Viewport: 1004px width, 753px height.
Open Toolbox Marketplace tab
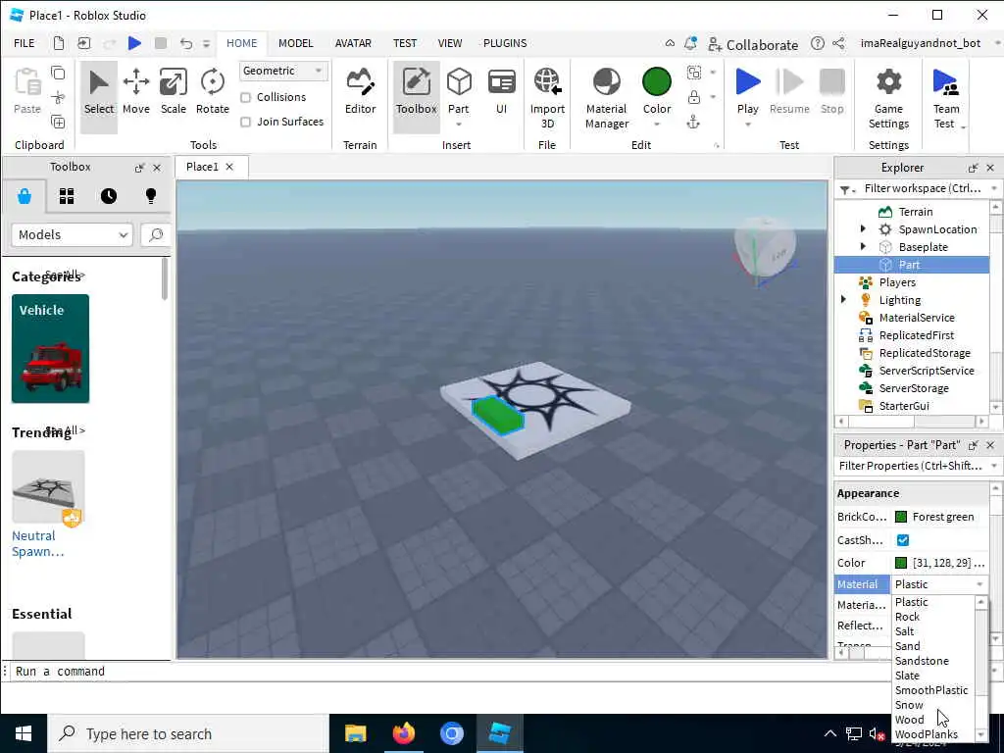click(25, 196)
